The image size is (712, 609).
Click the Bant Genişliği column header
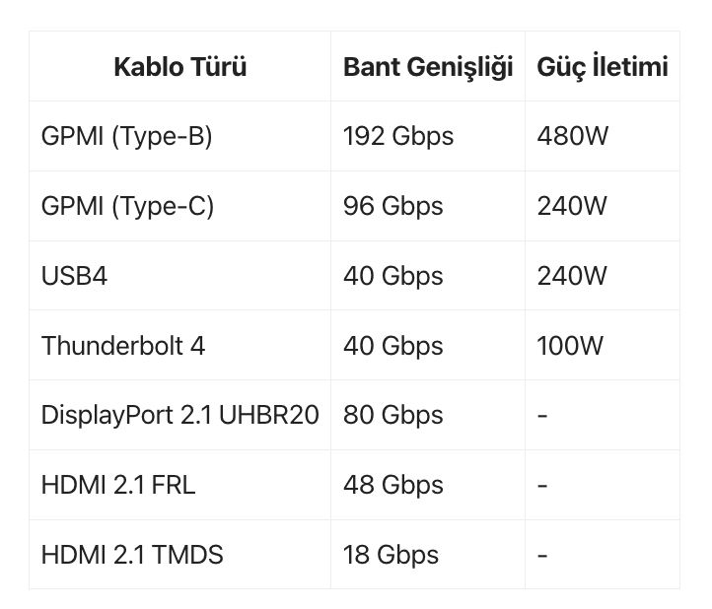[428, 67]
